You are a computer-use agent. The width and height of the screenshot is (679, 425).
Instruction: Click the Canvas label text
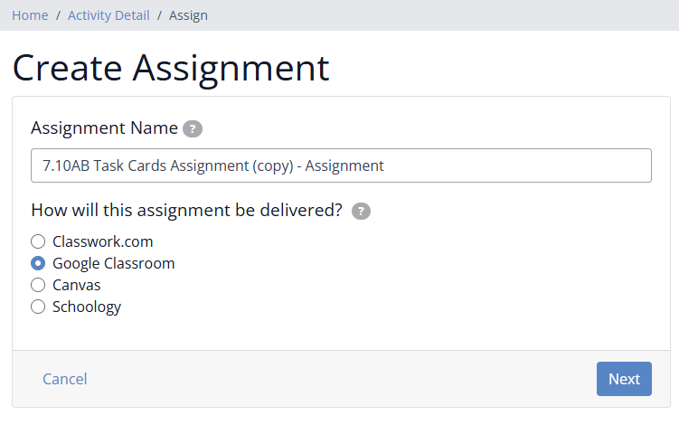point(76,285)
